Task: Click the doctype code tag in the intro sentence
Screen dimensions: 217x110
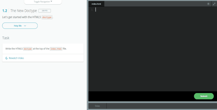Action: [47, 17]
